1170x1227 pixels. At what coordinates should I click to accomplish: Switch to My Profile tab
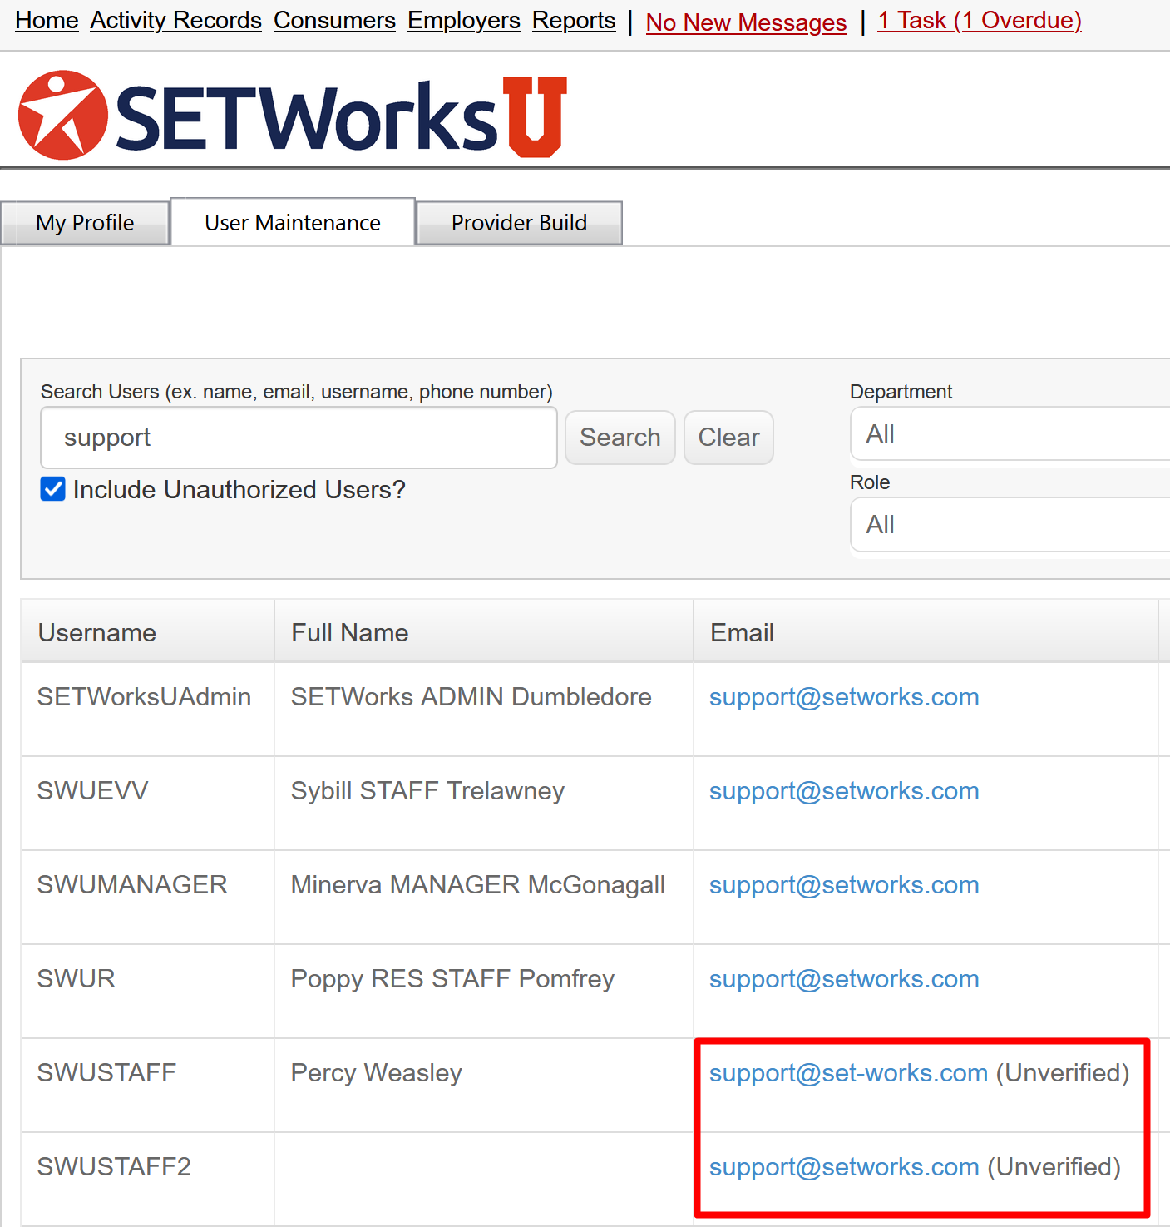click(x=85, y=223)
